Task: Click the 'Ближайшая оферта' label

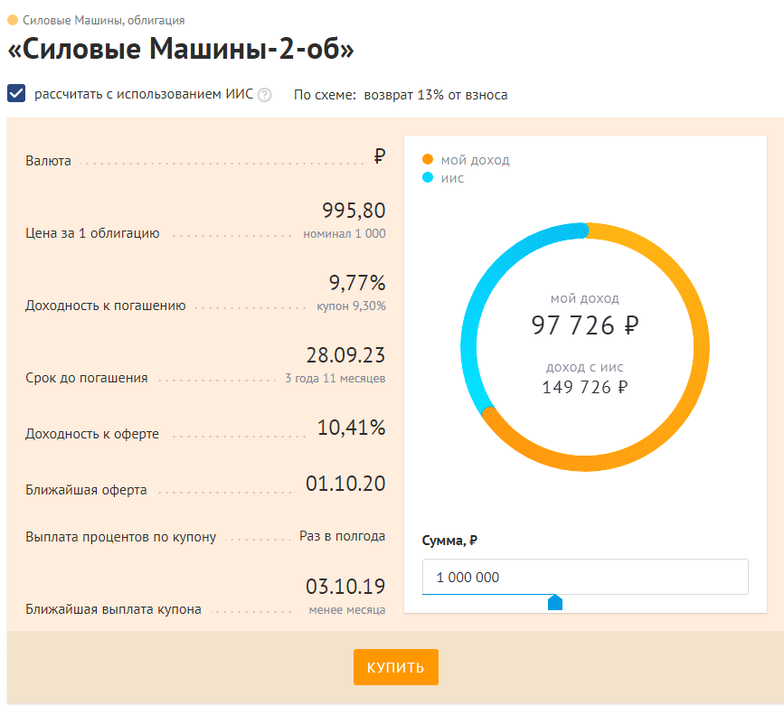Action: [x=86, y=490]
